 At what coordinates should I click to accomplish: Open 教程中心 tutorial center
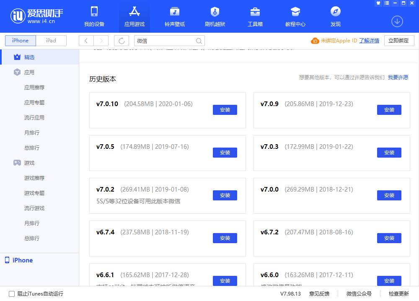click(295, 17)
